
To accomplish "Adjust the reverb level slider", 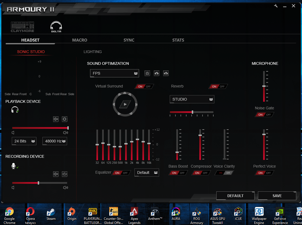I will [192, 112].
